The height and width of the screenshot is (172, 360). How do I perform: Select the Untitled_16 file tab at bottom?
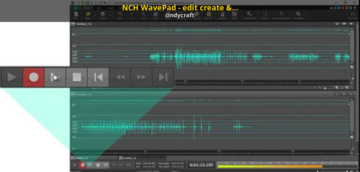(x=142, y=158)
